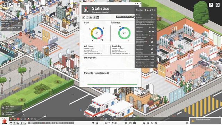This screenshot has height=125, width=222.
Task: Play at normal speed
Action: [x=110, y=119]
